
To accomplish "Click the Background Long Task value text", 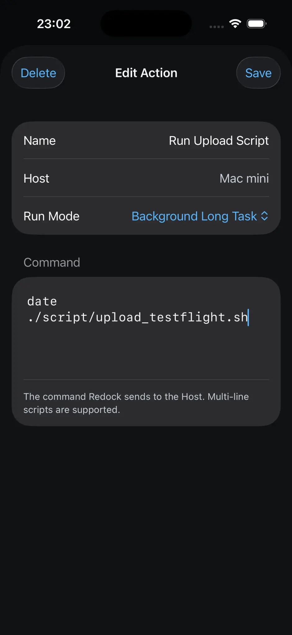I will (194, 216).
